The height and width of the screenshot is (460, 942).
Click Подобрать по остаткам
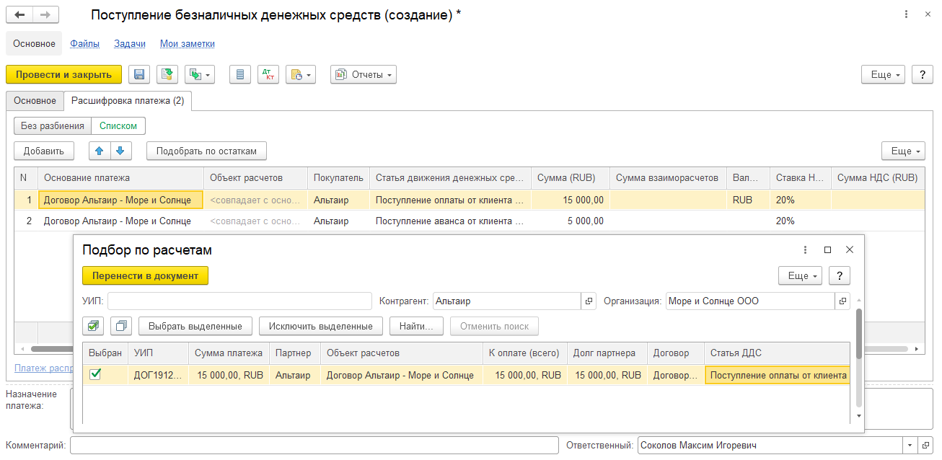(206, 151)
